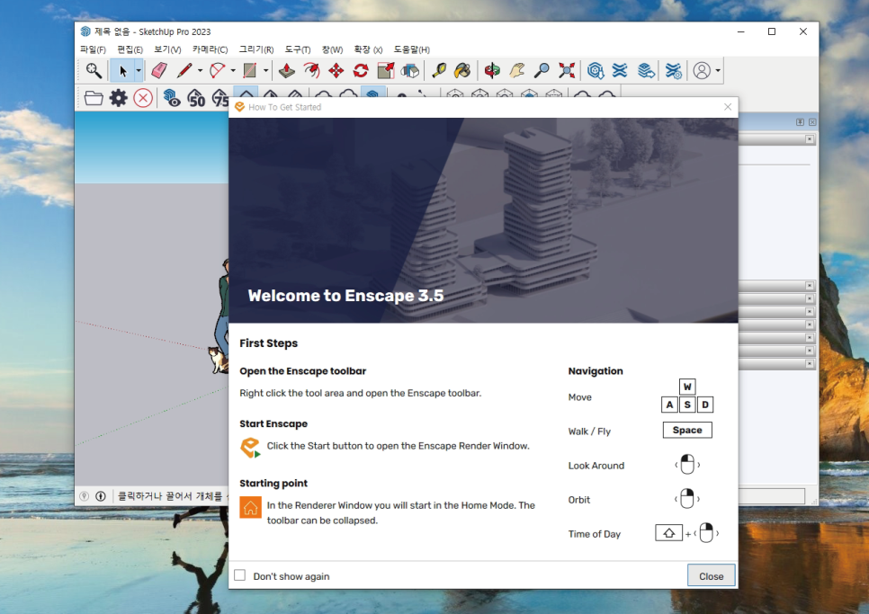The height and width of the screenshot is (614, 869).
Task: Select the Offset tool
Action: click(x=311, y=70)
